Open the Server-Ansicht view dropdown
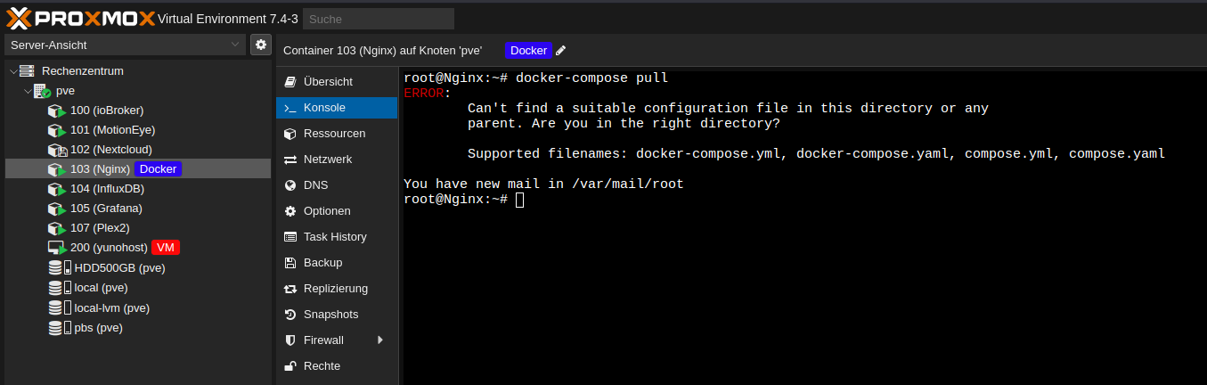This screenshot has height=385, width=1207. (125, 45)
